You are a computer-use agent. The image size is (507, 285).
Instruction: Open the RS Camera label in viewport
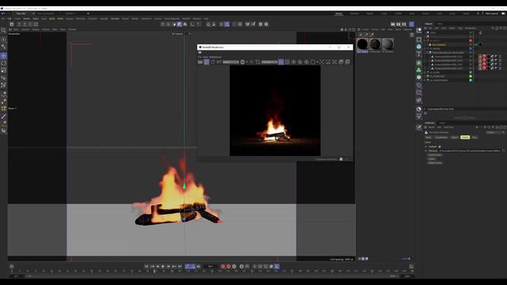click(x=177, y=33)
